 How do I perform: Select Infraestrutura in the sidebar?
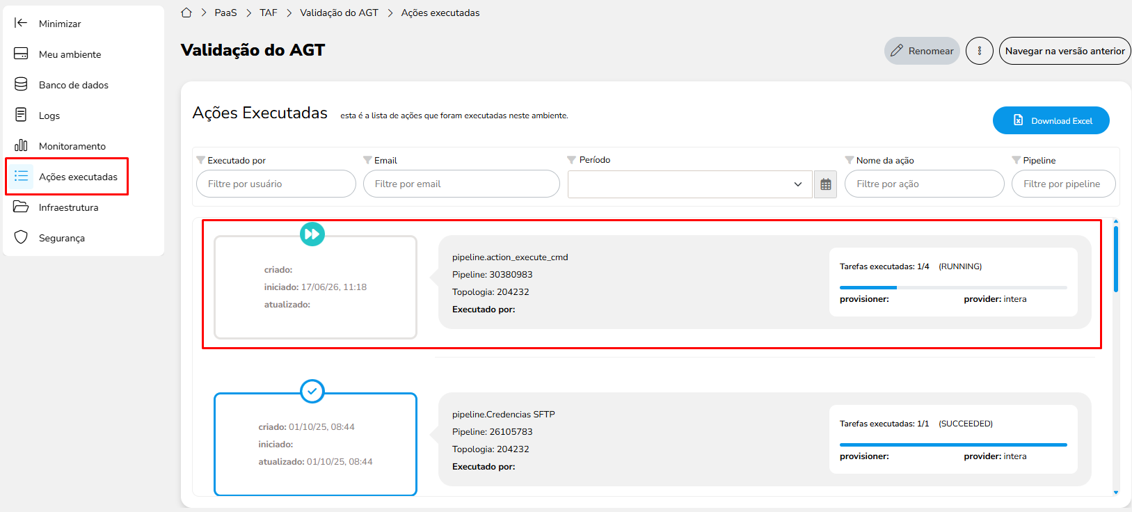tap(68, 207)
